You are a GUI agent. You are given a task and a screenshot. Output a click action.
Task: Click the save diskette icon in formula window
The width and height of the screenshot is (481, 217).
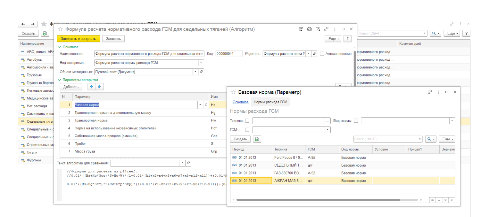[x=301, y=29]
